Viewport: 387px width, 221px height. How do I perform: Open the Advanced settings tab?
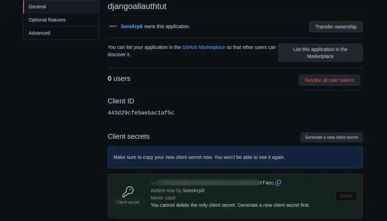click(61, 33)
